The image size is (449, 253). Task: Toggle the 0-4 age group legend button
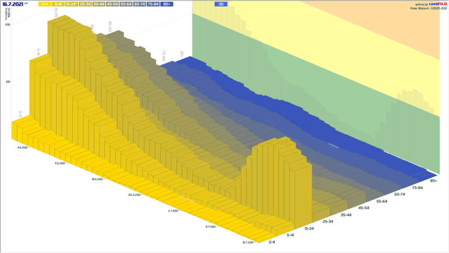pyautogui.click(x=44, y=4)
